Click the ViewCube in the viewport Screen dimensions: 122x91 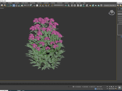click(x=112, y=12)
